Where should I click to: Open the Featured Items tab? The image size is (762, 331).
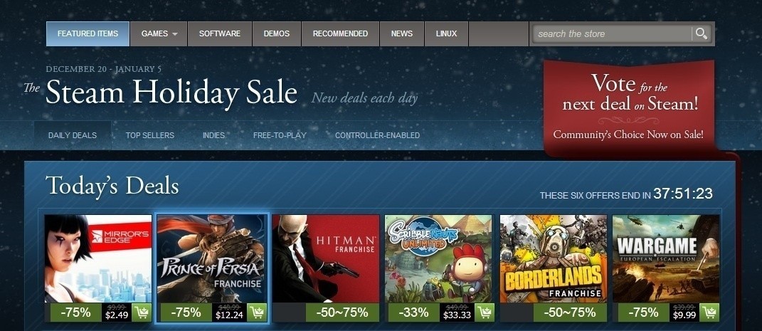click(x=88, y=33)
